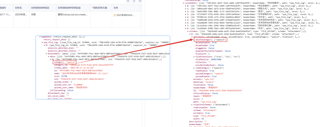Select the type: "FILE_UPLOAD" line
The image size is (320, 127).
pos(205,116)
